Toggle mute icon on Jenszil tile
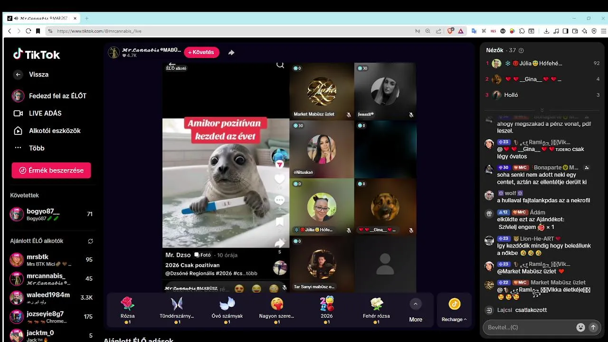The width and height of the screenshot is (608, 342). 411,115
